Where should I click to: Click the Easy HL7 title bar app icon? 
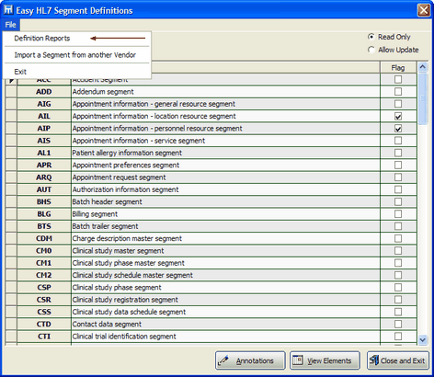coord(8,10)
